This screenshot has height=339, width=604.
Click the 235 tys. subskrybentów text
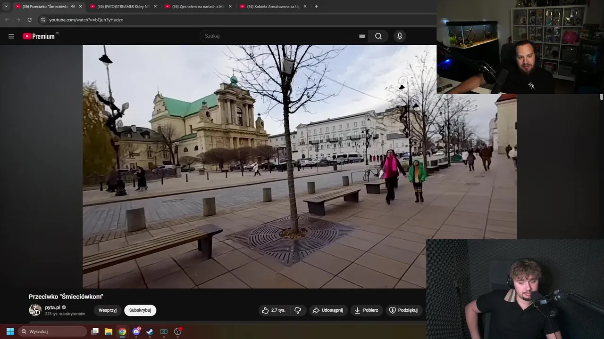pyautogui.click(x=65, y=314)
